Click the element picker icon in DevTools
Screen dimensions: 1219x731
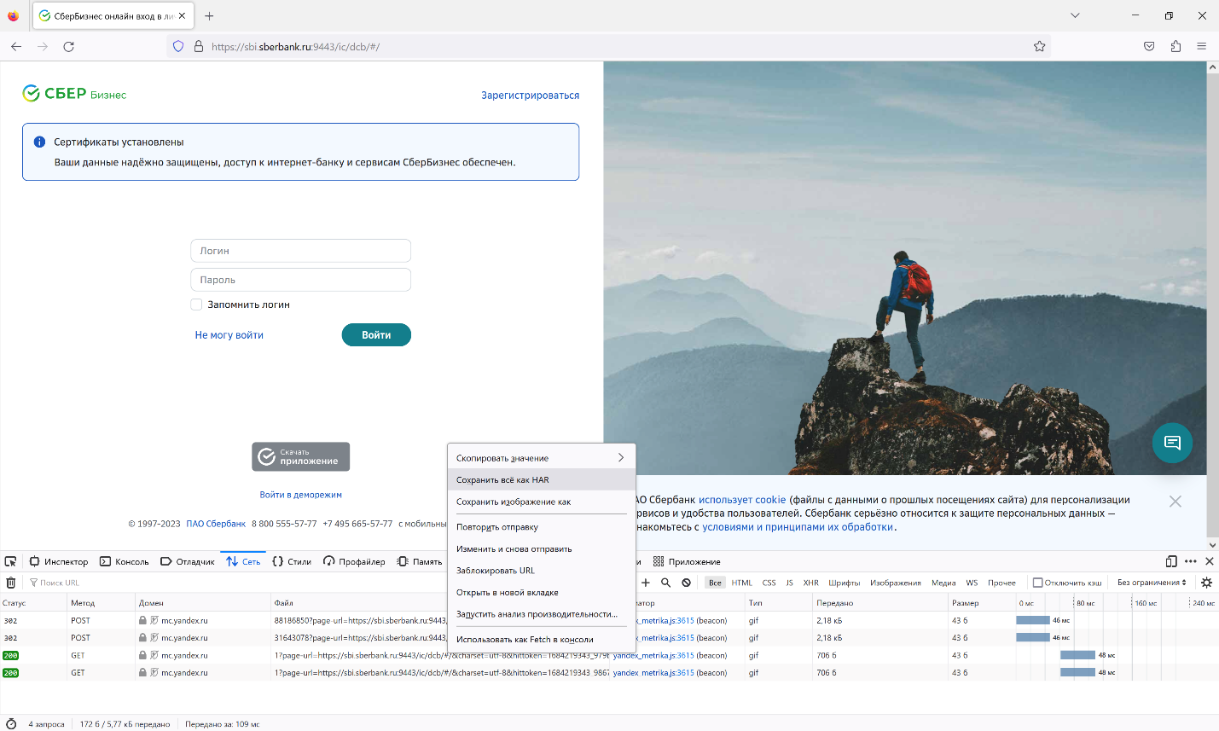tap(10, 561)
